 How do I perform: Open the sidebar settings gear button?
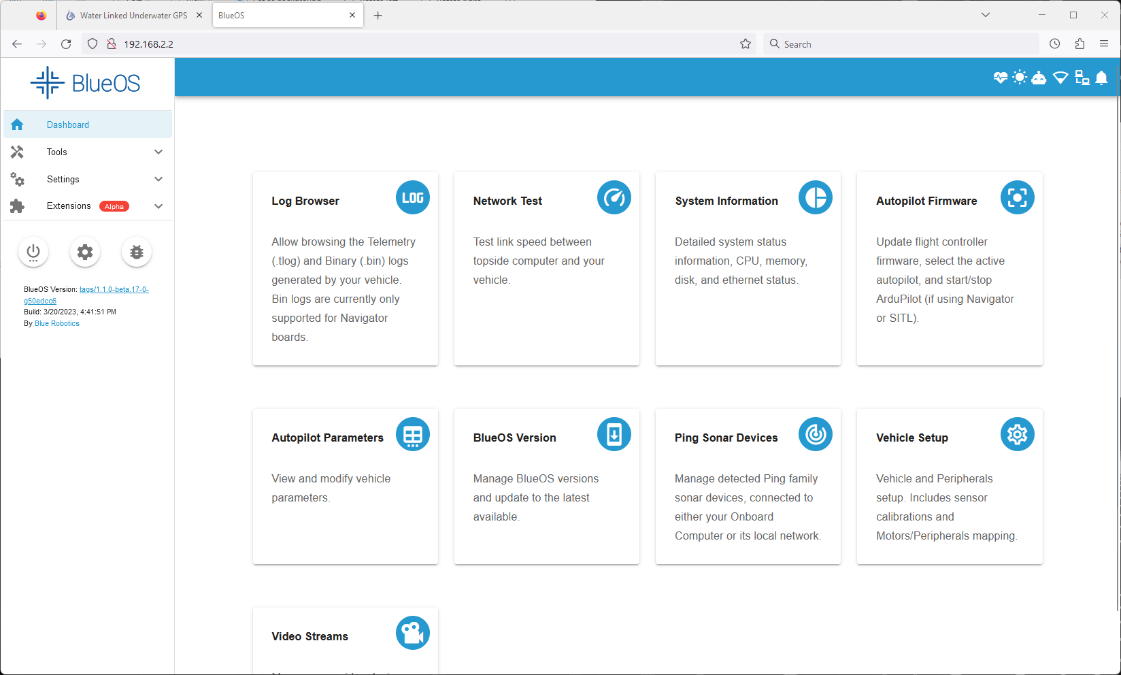pos(85,252)
